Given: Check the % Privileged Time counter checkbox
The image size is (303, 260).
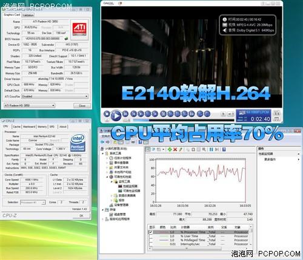Looking at the screenshot, I should click(151, 240).
